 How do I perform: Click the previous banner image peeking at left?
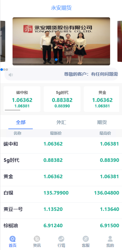point(3,41)
